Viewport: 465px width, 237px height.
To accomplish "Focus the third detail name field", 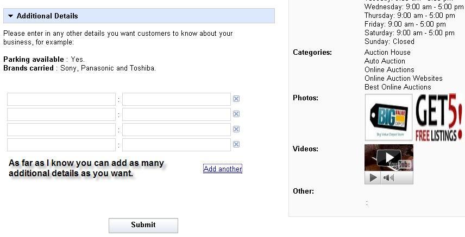I will click(x=61, y=130).
